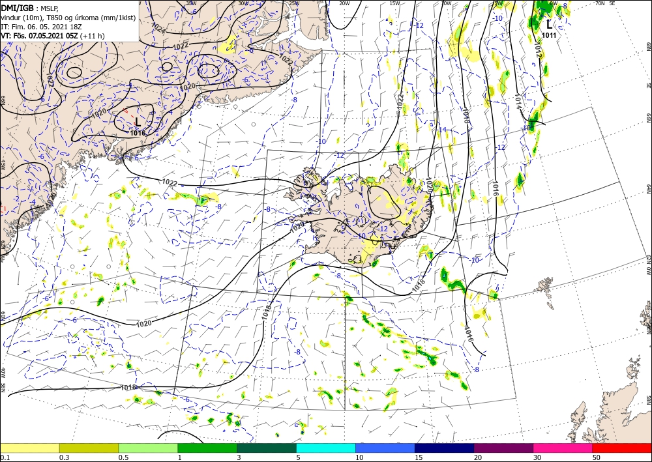Viewport: 652px width, 462px height.
Task: Pick the blue 10–15 legend band
Action: point(385,448)
